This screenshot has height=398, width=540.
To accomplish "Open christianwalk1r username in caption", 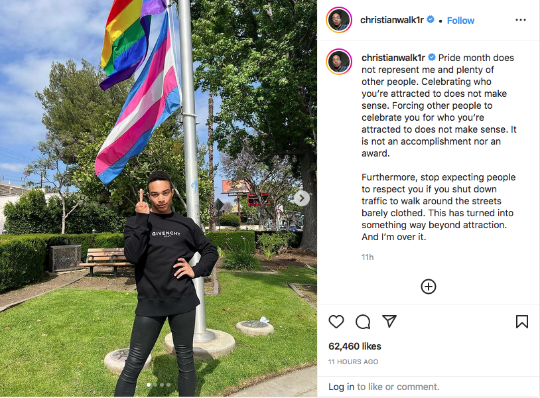I will click(x=393, y=58).
